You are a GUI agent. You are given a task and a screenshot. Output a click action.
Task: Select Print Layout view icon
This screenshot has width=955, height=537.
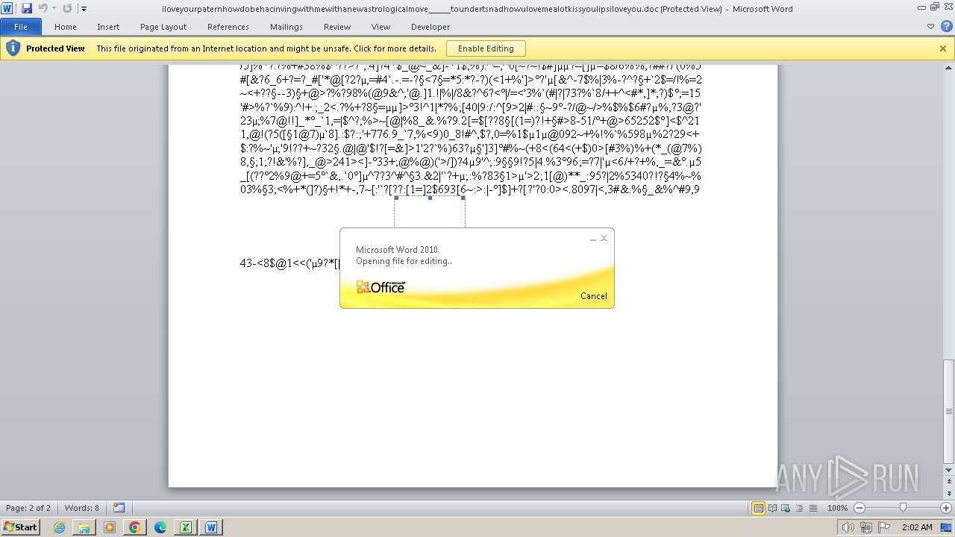(x=759, y=508)
